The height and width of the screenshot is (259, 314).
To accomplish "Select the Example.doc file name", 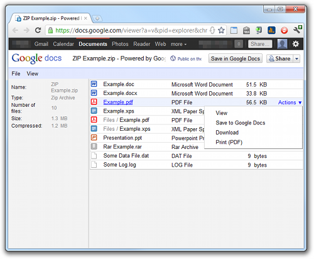I will click(119, 84).
